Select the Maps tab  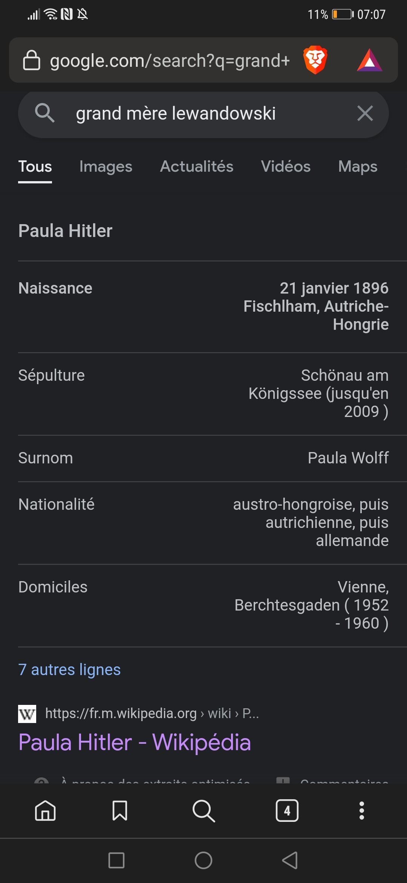click(358, 166)
